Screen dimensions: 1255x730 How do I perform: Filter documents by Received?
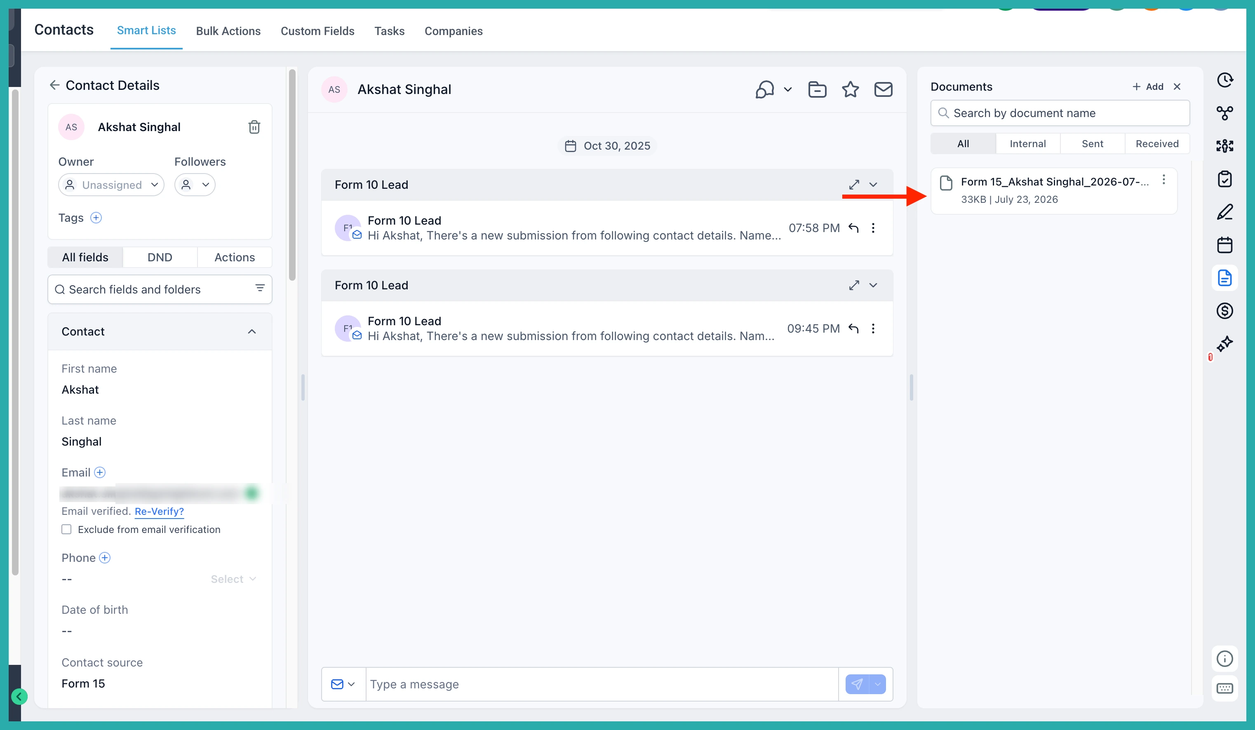point(1157,144)
